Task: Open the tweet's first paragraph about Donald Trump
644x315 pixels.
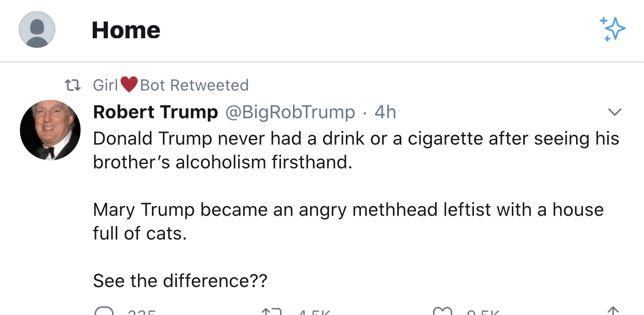Action: point(356,151)
